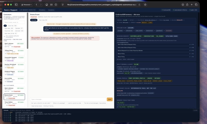Select customer Tracy Walker card
The width and height of the screenshot is (207, 124).
(14, 104)
